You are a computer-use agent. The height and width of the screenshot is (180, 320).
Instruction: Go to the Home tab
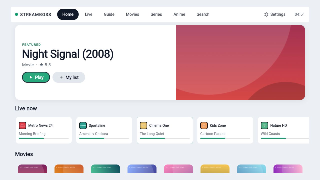point(68,14)
